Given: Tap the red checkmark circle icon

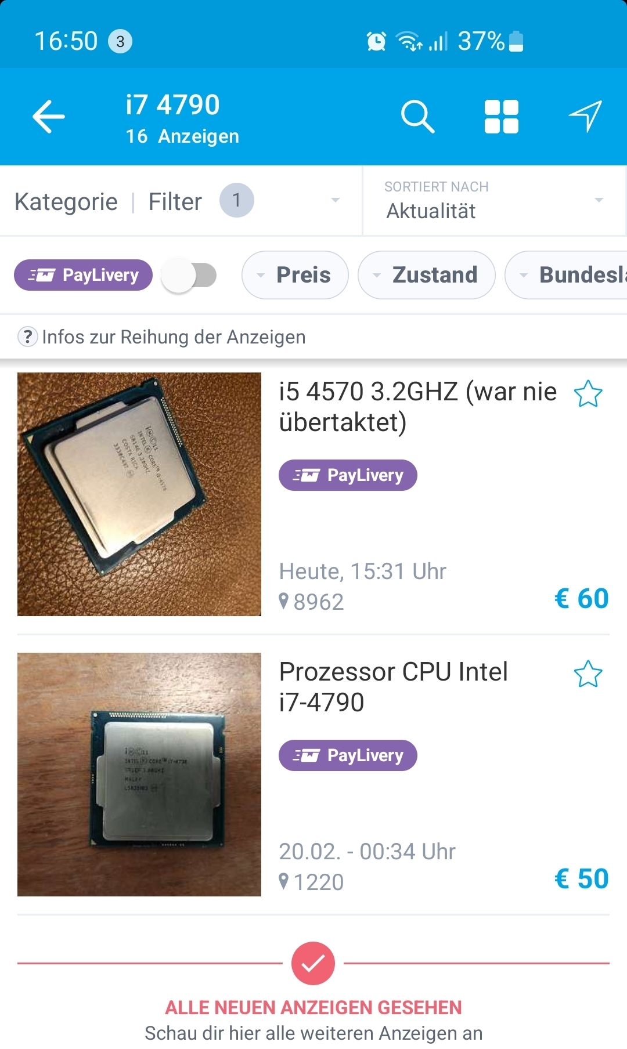Looking at the screenshot, I should pos(313,963).
